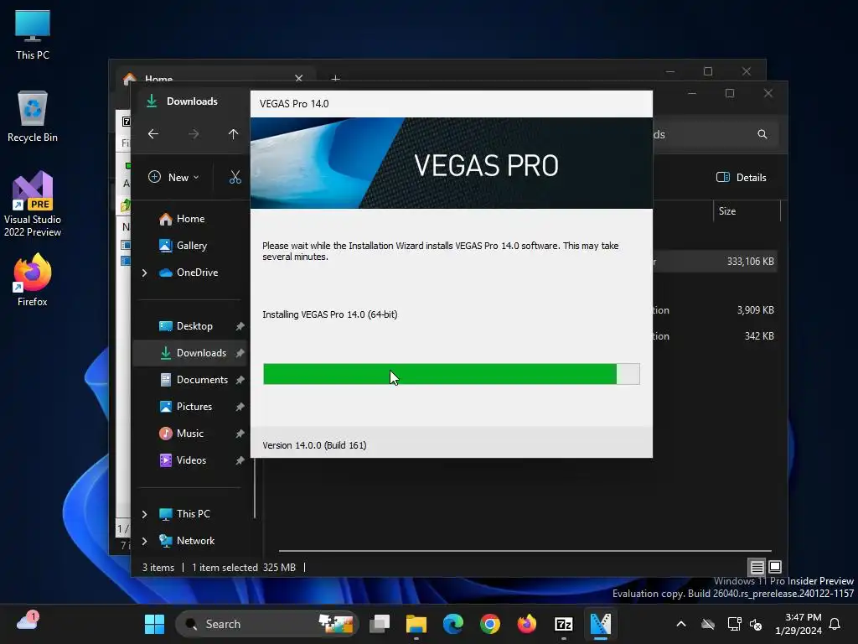Click the taskbar Search box
This screenshot has height=644, width=858.
click(266, 624)
